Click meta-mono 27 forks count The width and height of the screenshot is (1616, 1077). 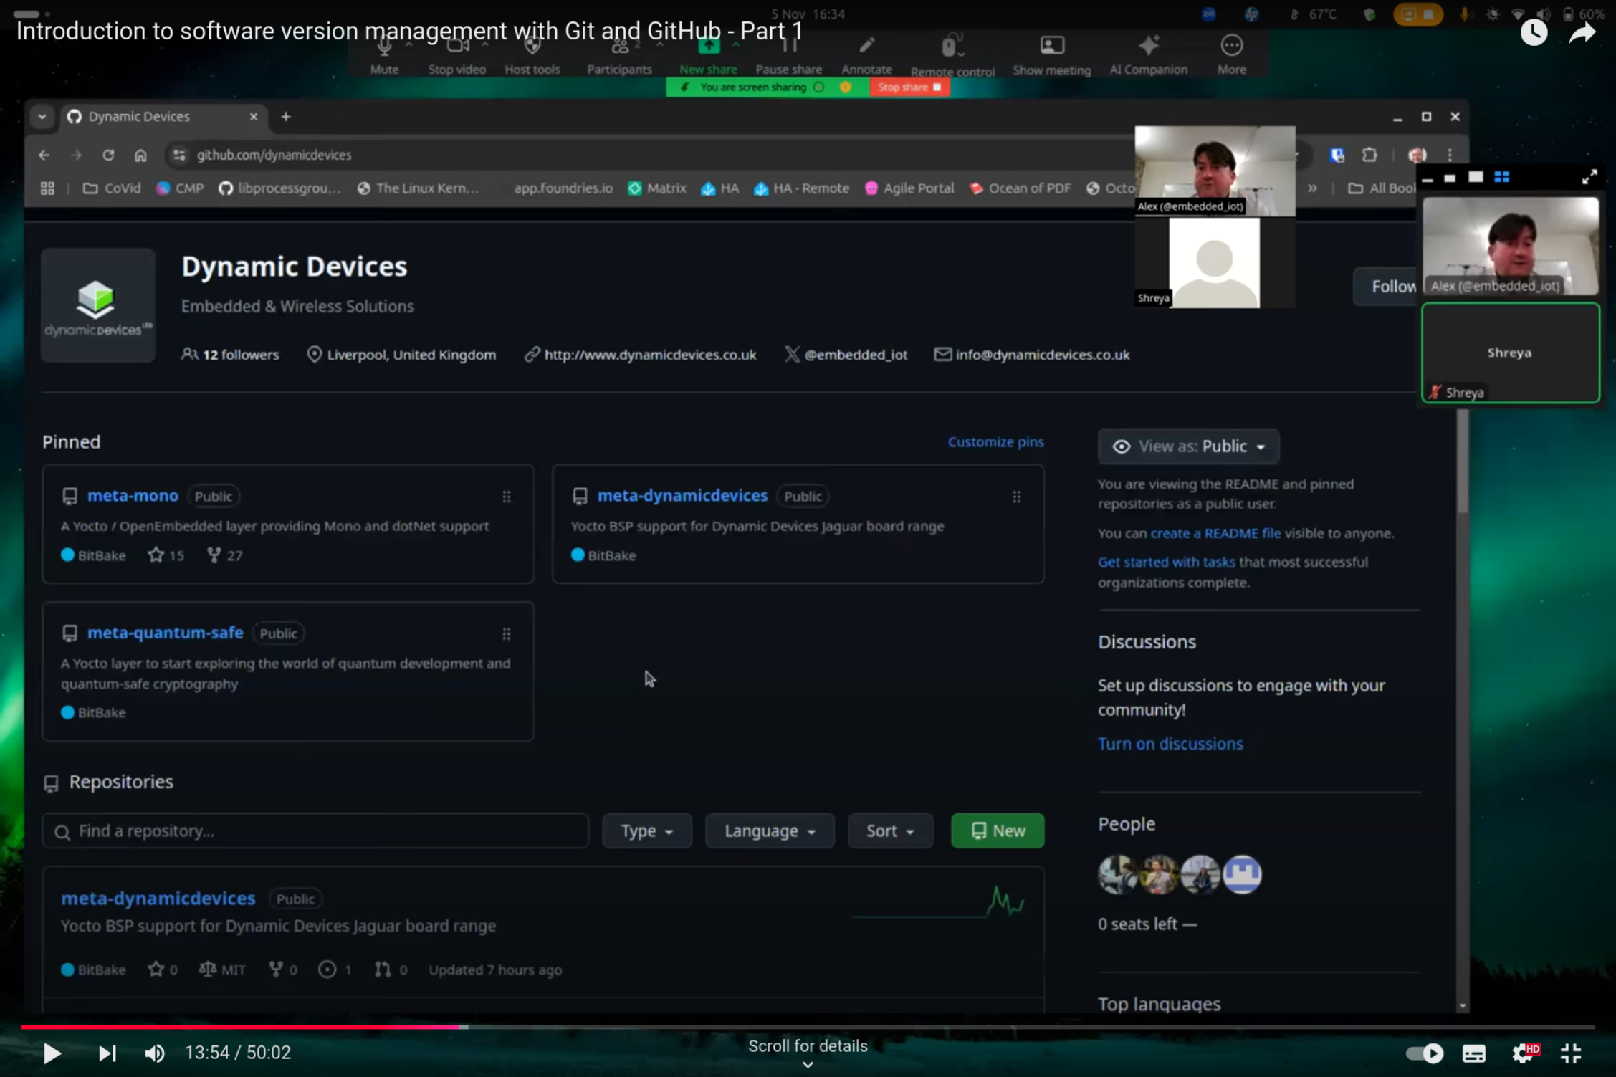[225, 555]
